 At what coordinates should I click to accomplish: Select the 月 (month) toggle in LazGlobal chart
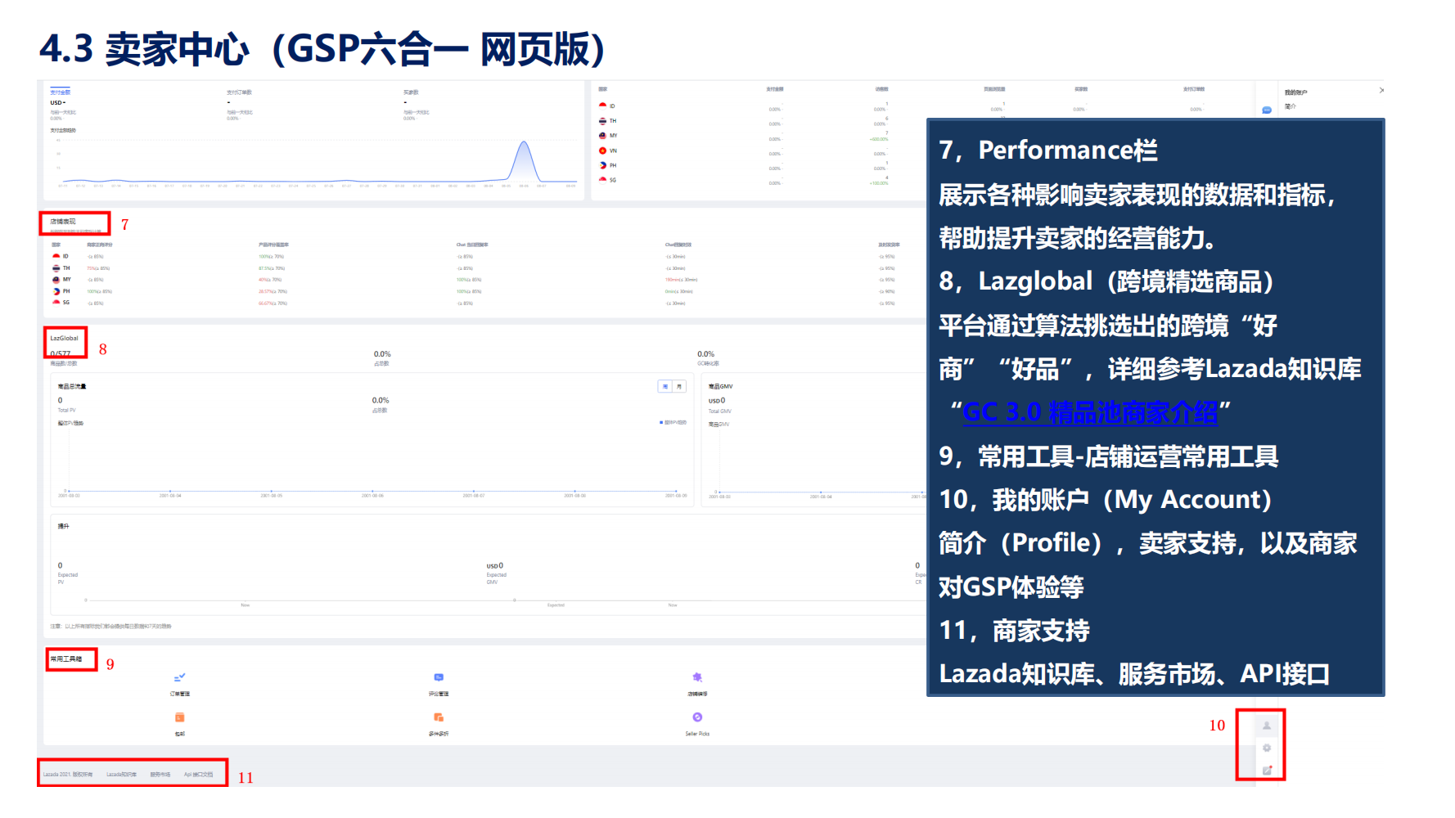[x=679, y=386]
